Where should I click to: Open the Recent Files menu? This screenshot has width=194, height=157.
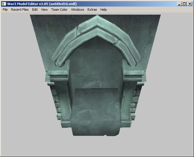click(20, 10)
